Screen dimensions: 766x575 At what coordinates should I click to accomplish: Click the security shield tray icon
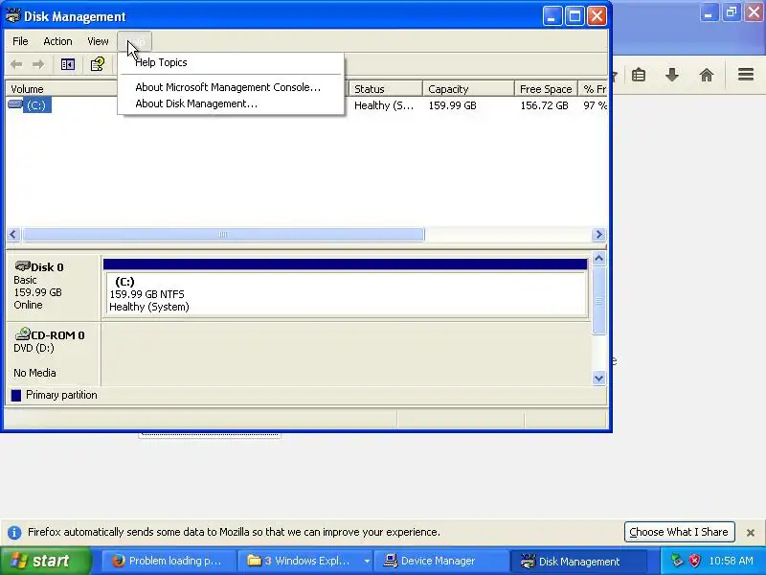coord(694,561)
